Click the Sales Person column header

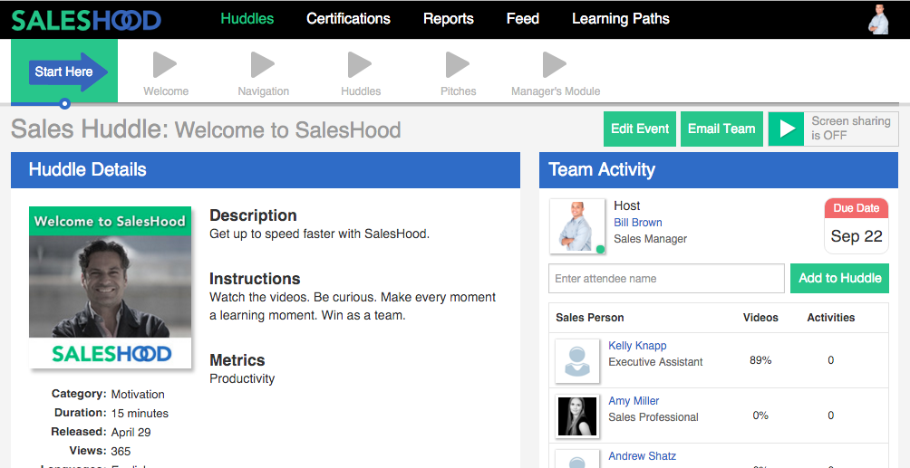(590, 318)
